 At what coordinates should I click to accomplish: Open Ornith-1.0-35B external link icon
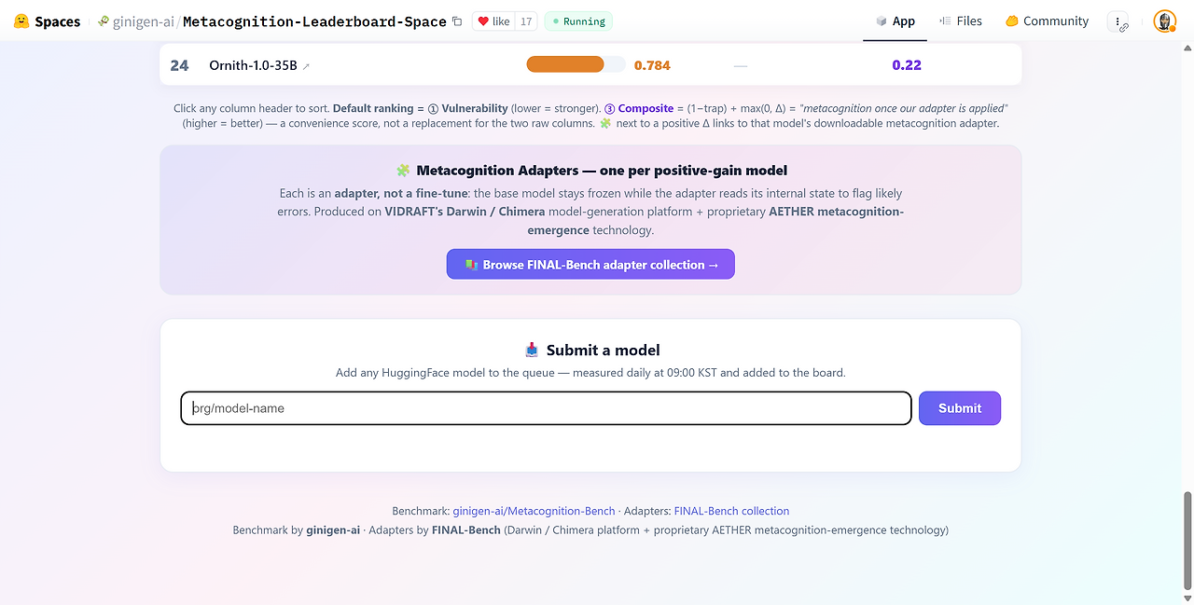coord(307,66)
